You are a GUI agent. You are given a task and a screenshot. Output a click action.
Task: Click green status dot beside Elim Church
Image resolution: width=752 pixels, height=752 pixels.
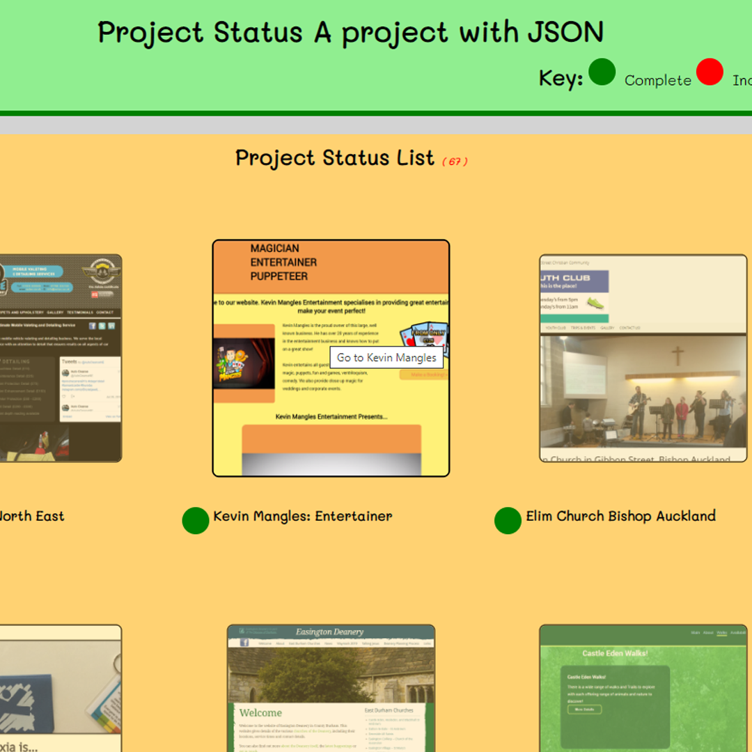point(508,520)
